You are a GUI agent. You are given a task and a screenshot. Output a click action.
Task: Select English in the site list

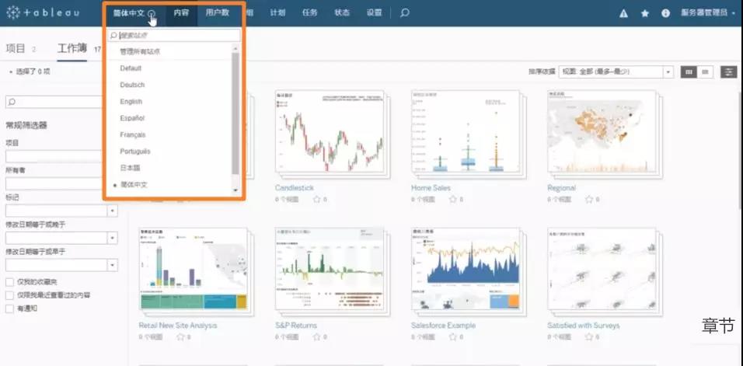click(131, 102)
